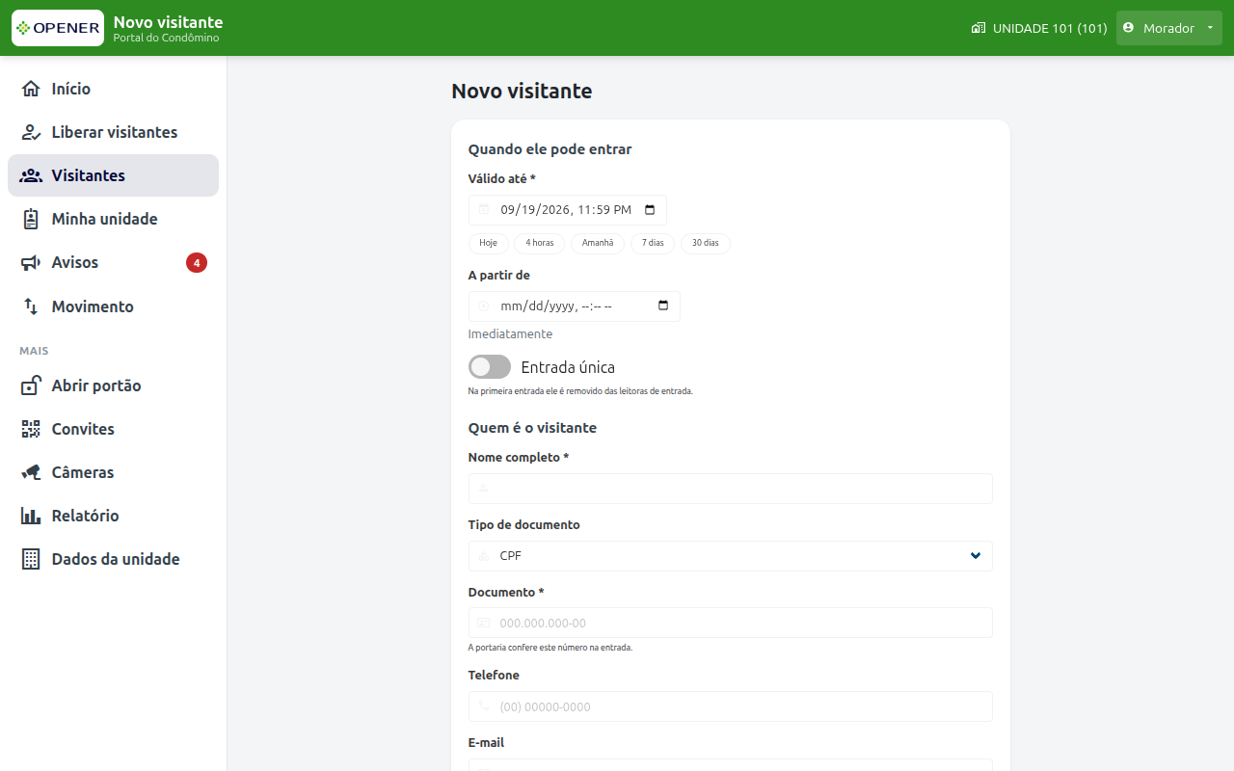Open Dados da unidade menu item
Viewport: 1234px width, 771px height.
click(114, 559)
